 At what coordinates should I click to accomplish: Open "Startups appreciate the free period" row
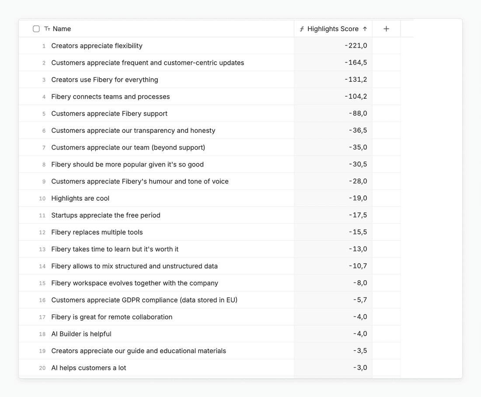105,216
